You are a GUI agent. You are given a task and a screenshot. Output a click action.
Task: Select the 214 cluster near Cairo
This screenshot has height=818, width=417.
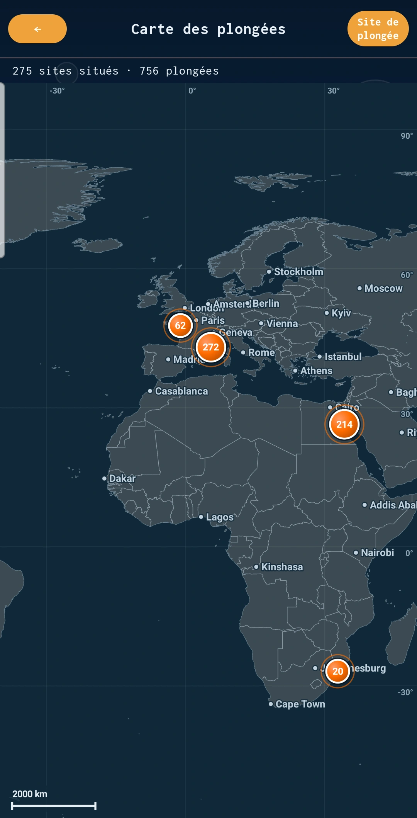[344, 424]
